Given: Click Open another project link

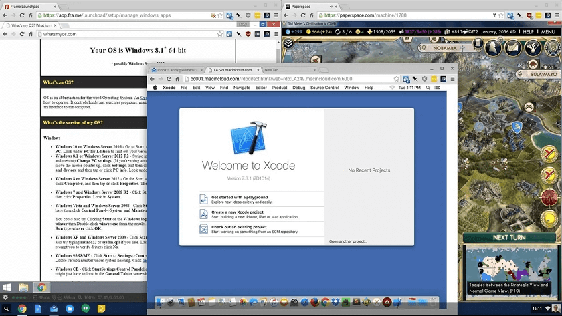Looking at the screenshot, I should pos(348,241).
